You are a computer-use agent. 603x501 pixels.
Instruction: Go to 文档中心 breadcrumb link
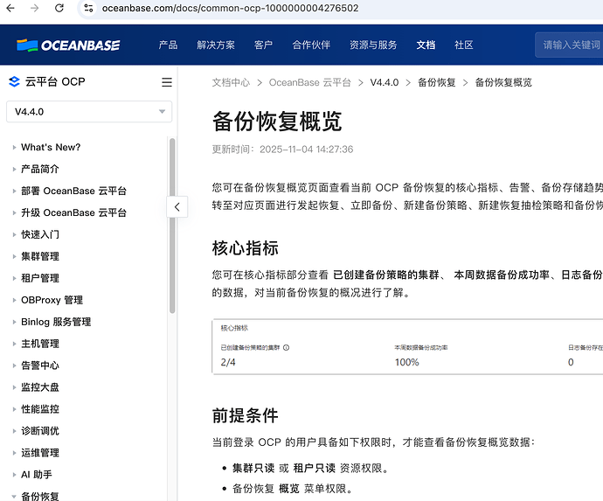(x=231, y=82)
